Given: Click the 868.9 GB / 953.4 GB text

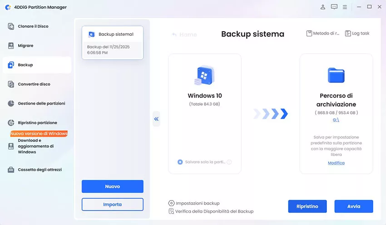Looking at the screenshot, I should click(x=336, y=112).
